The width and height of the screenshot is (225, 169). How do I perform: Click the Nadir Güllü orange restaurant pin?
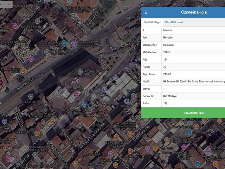(155, 149)
